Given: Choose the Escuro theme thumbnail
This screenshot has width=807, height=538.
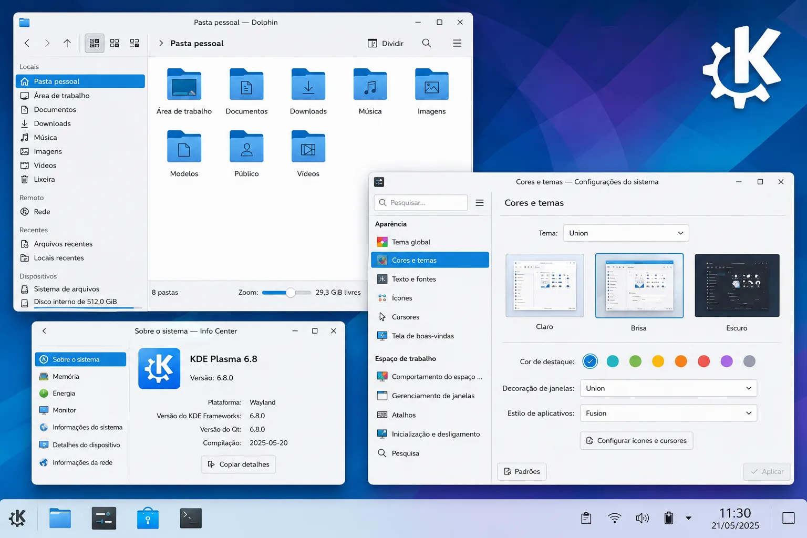Looking at the screenshot, I should (737, 286).
